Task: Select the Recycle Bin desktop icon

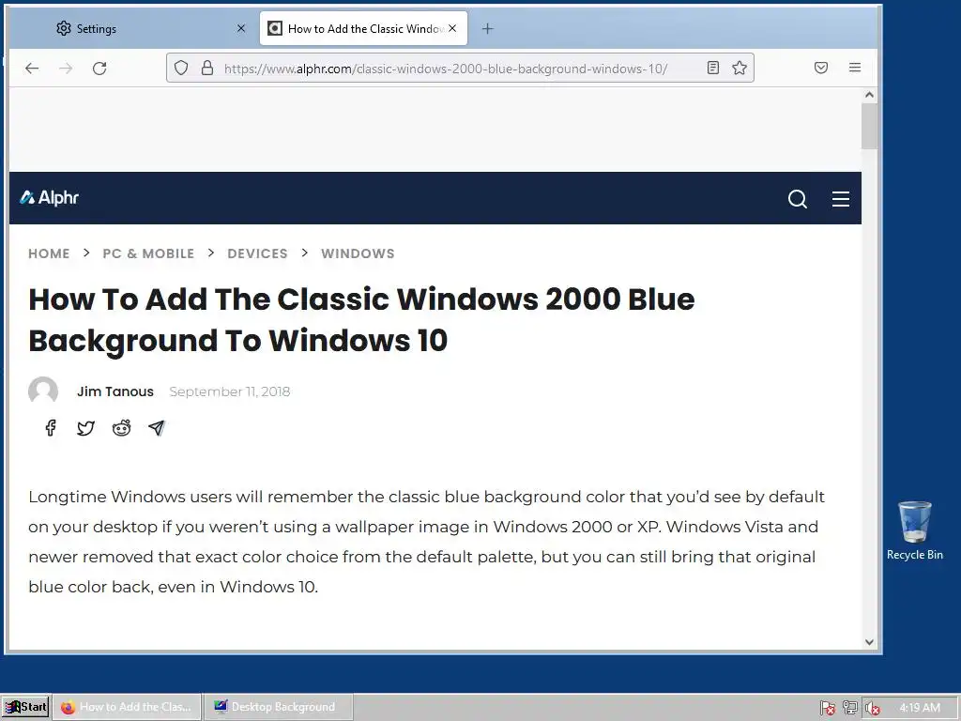Action: (x=914, y=531)
